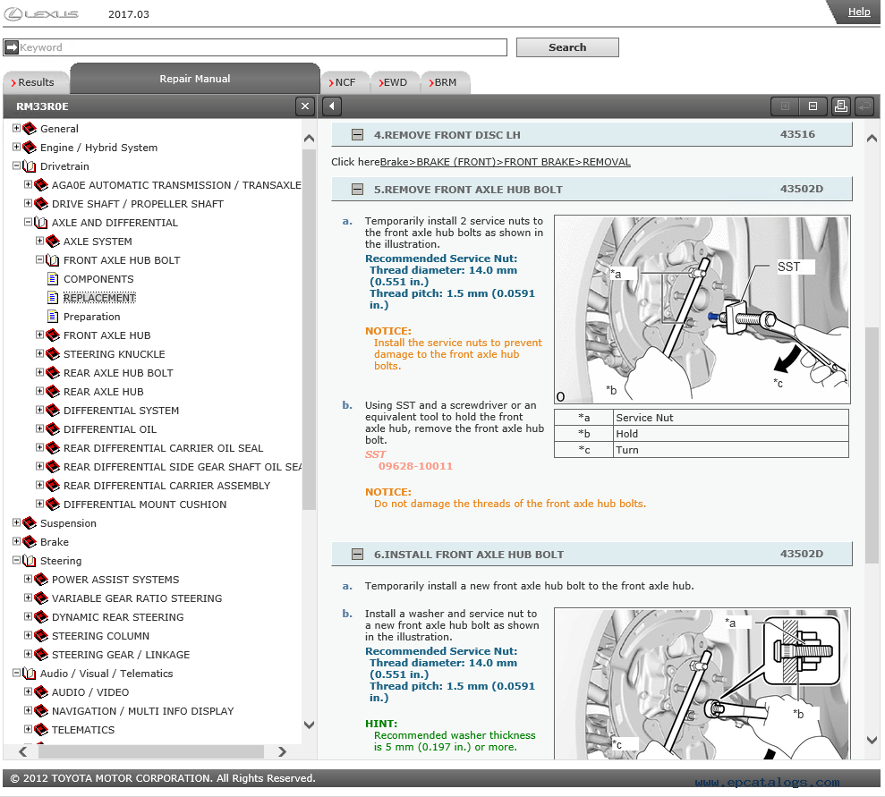This screenshot has height=797, width=885.
Task: Click the DIFFERENTIAL OIL book icon
Action: (53, 429)
